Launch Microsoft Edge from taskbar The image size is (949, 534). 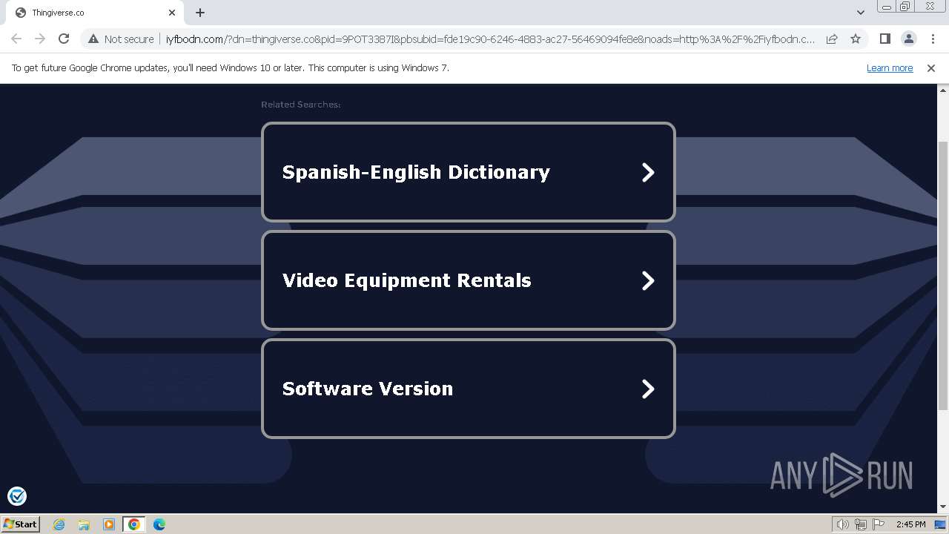coord(159,524)
